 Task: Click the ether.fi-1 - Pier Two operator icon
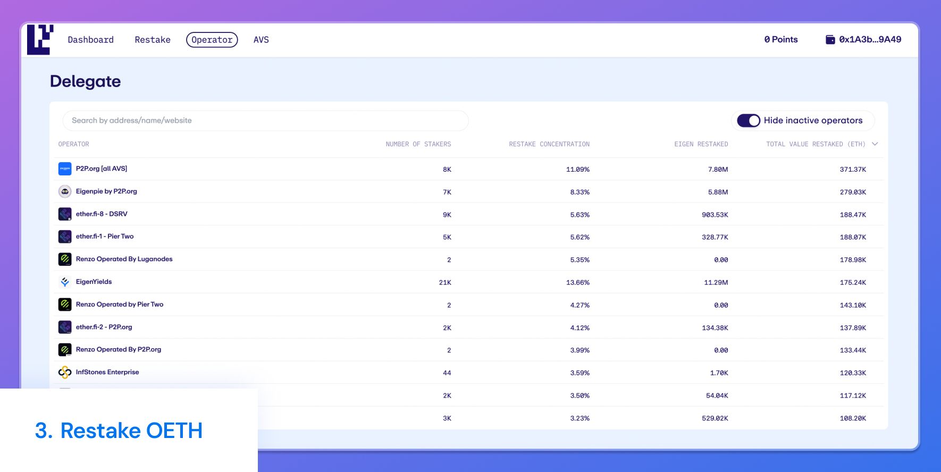[x=65, y=237]
